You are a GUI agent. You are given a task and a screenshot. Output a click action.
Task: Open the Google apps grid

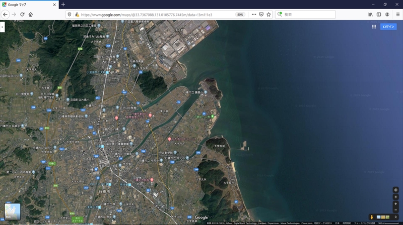click(x=374, y=27)
